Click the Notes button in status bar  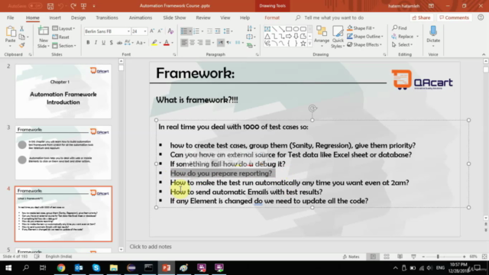click(x=351, y=257)
